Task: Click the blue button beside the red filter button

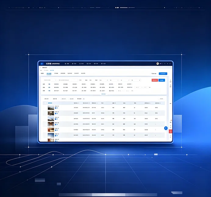Action: pos(162,80)
